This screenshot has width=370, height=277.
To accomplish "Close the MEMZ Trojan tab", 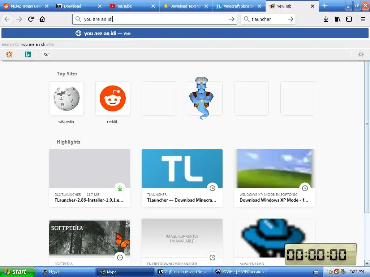I will (47, 6).
